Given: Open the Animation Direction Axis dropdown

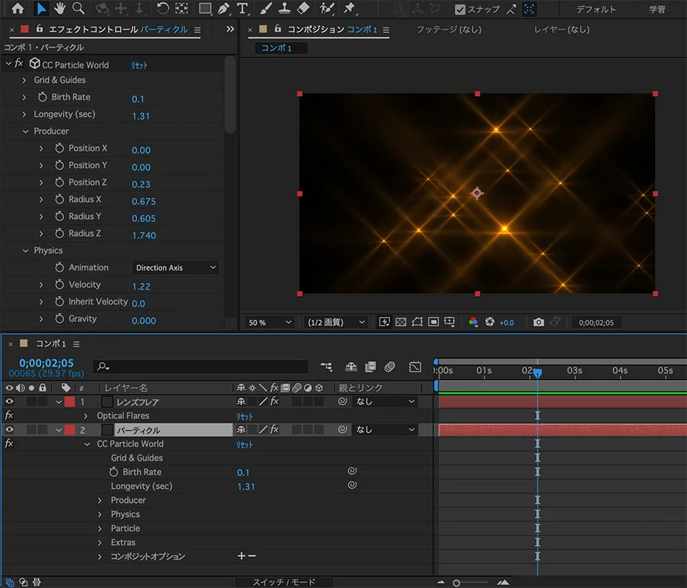Looking at the screenshot, I should click(x=176, y=267).
